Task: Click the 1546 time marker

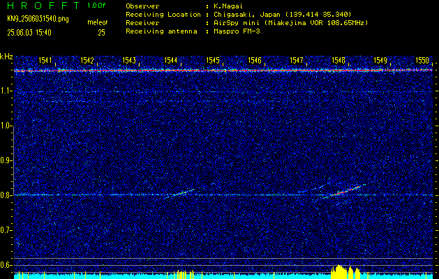Action: tap(255, 60)
